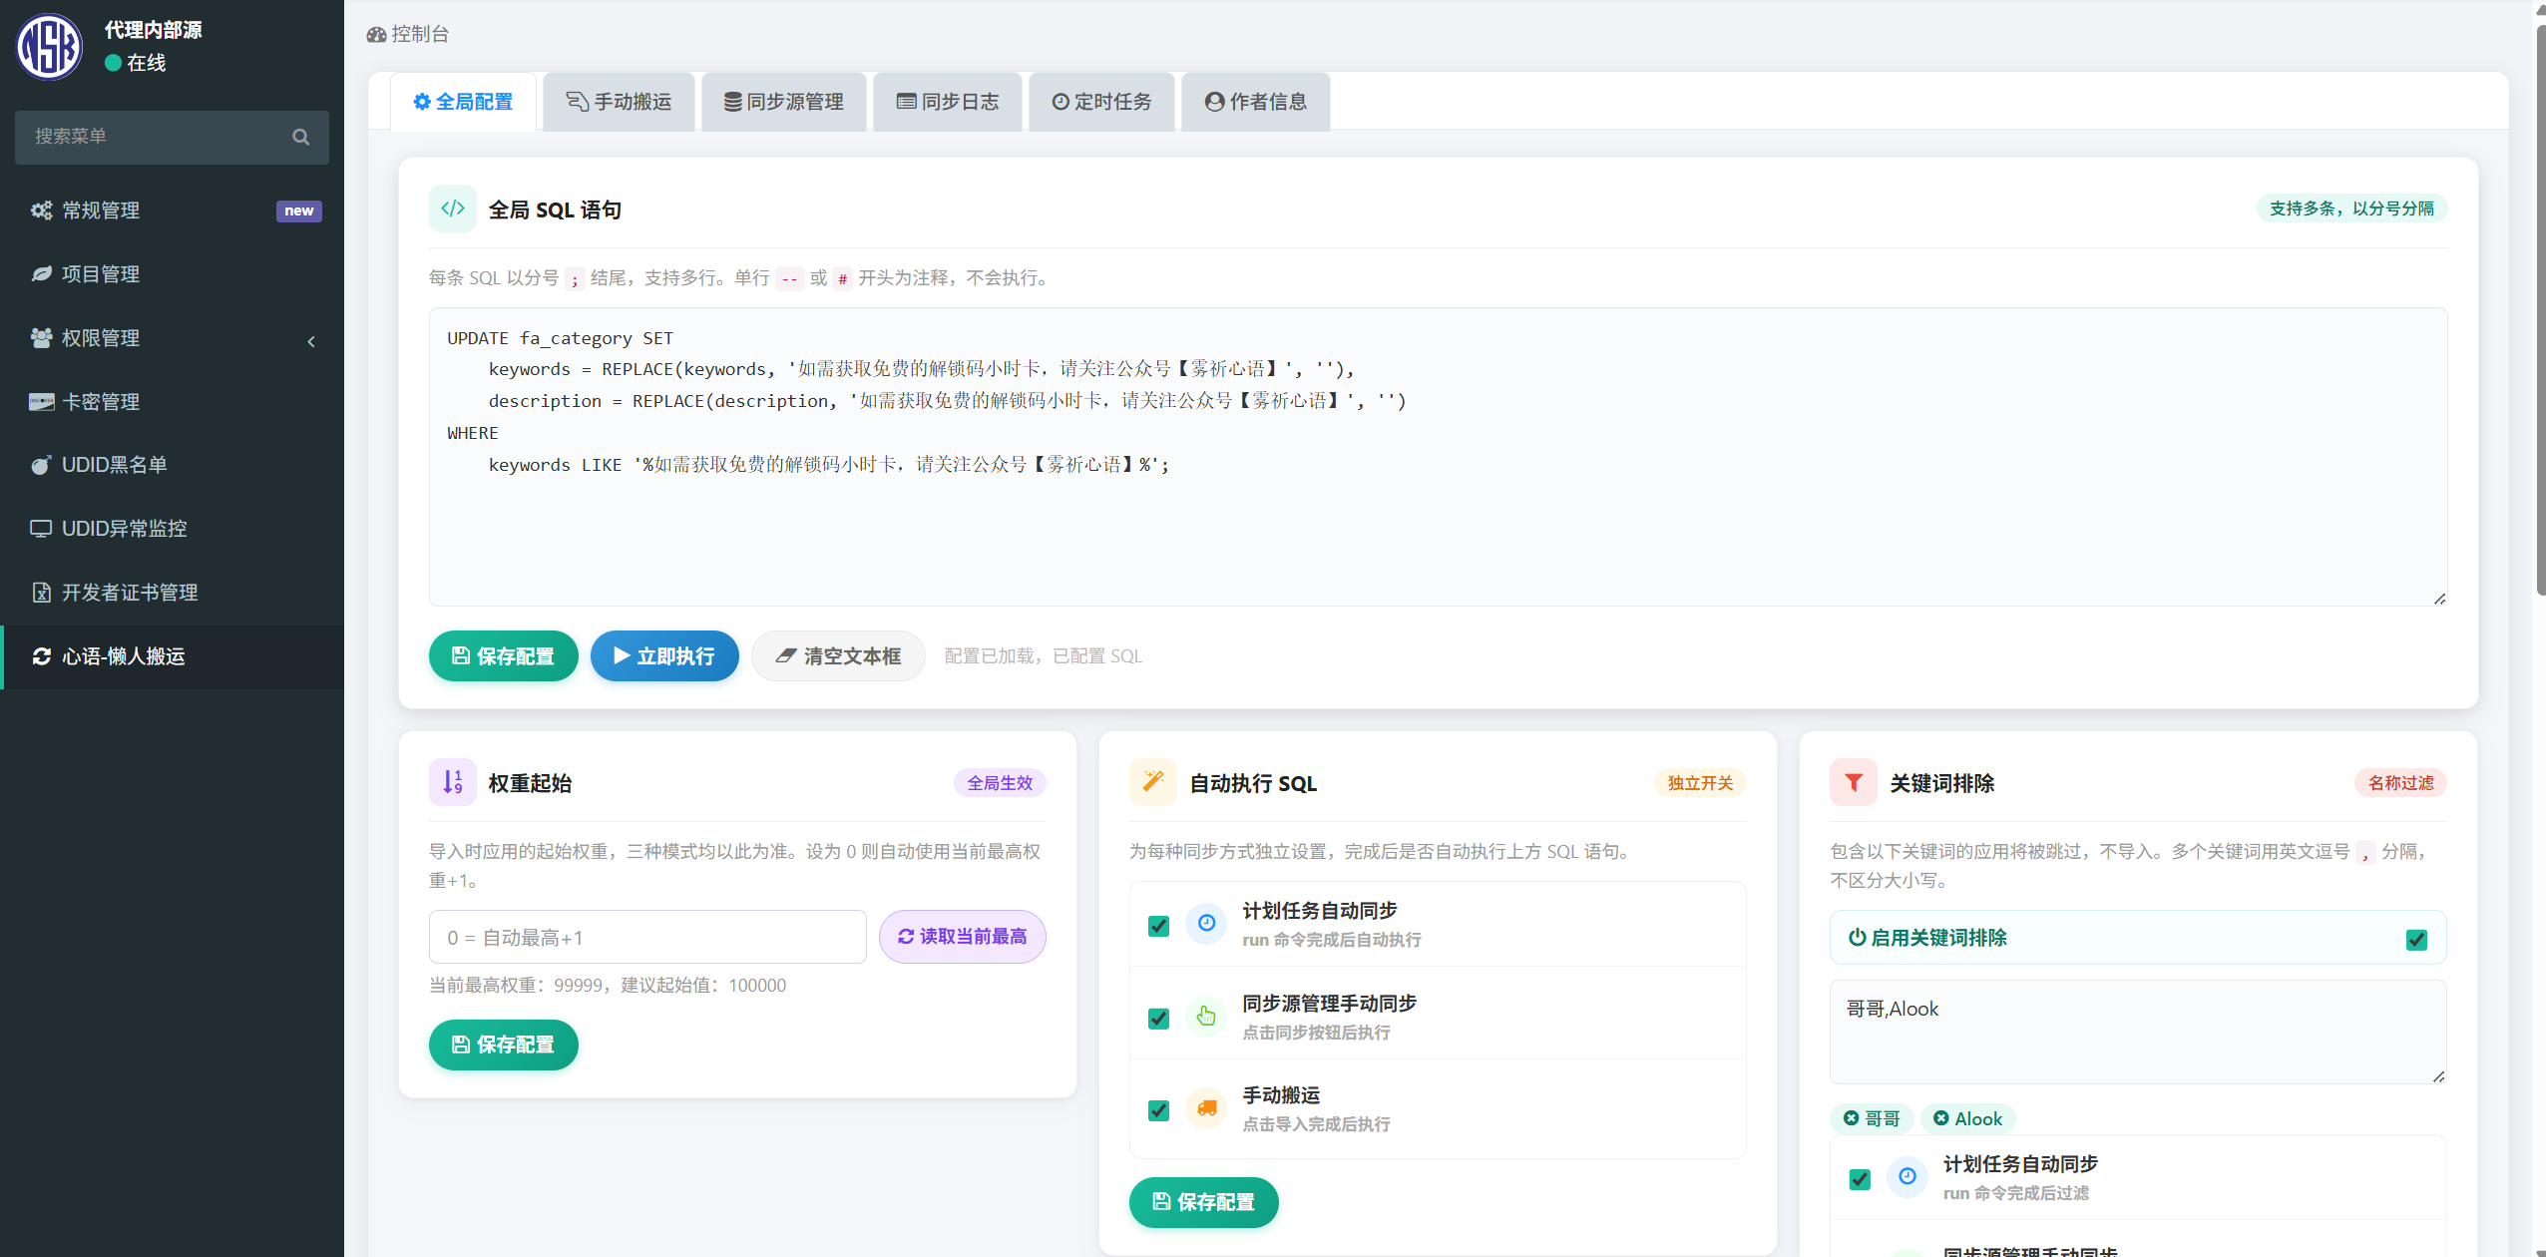
Task: Open UDID黑名单 via its fingerprint icon
Action: pos(40,465)
